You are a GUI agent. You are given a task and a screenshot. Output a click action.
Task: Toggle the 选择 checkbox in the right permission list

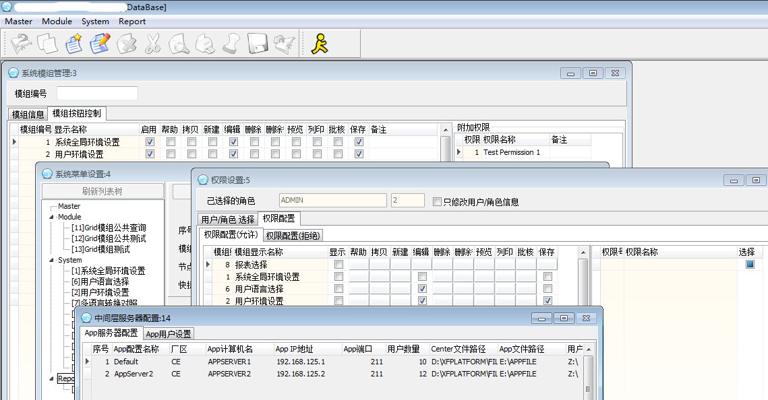[750, 264]
